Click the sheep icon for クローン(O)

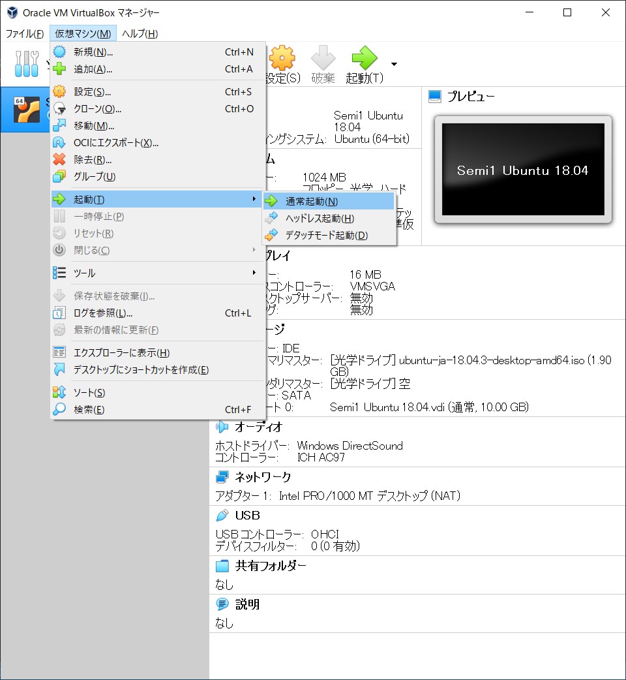pos(59,108)
